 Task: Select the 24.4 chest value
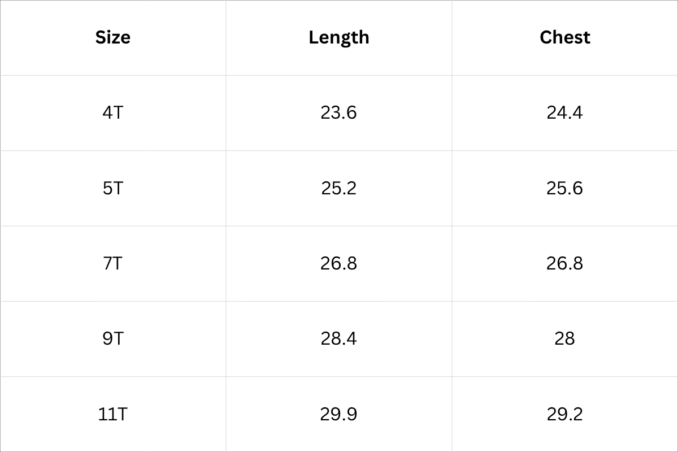565,112
